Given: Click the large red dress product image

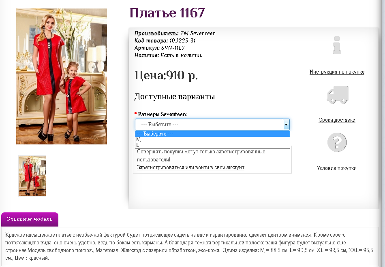Looking at the screenshot, I should point(61,76).
